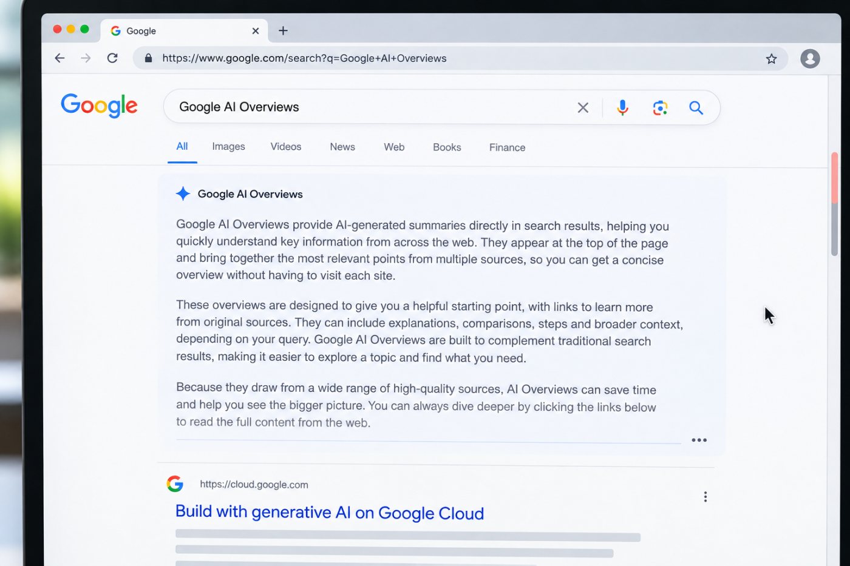850x566 pixels.
Task: Open Build with generative AI on Google Cloud
Action: coord(330,513)
